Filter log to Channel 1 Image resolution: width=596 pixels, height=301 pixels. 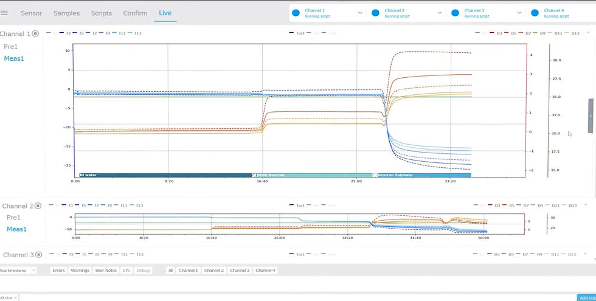pos(188,270)
